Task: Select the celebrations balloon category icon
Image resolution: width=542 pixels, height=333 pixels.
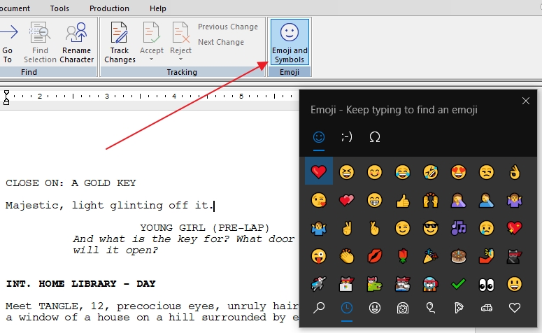Action: point(431,307)
